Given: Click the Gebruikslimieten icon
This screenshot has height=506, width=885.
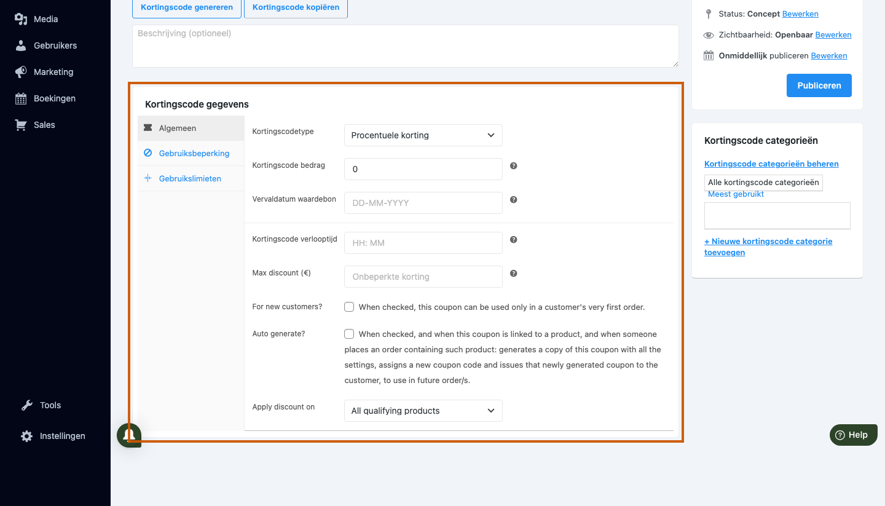Looking at the screenshot, I should pos(147,178).
